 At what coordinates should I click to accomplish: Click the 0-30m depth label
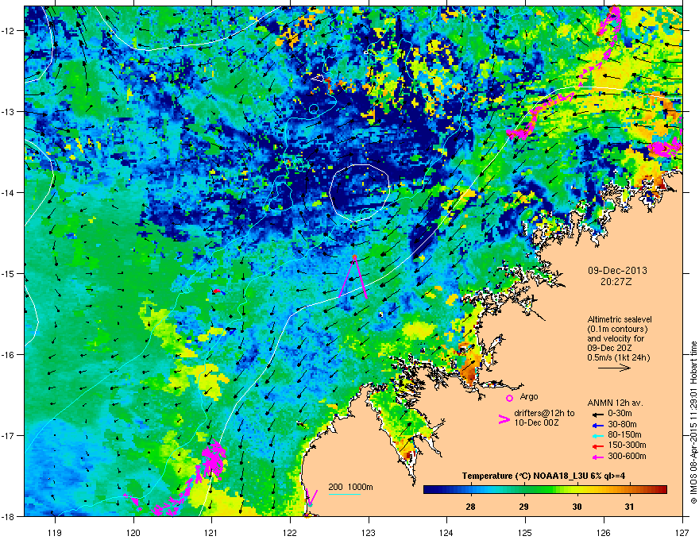(620, 414)
